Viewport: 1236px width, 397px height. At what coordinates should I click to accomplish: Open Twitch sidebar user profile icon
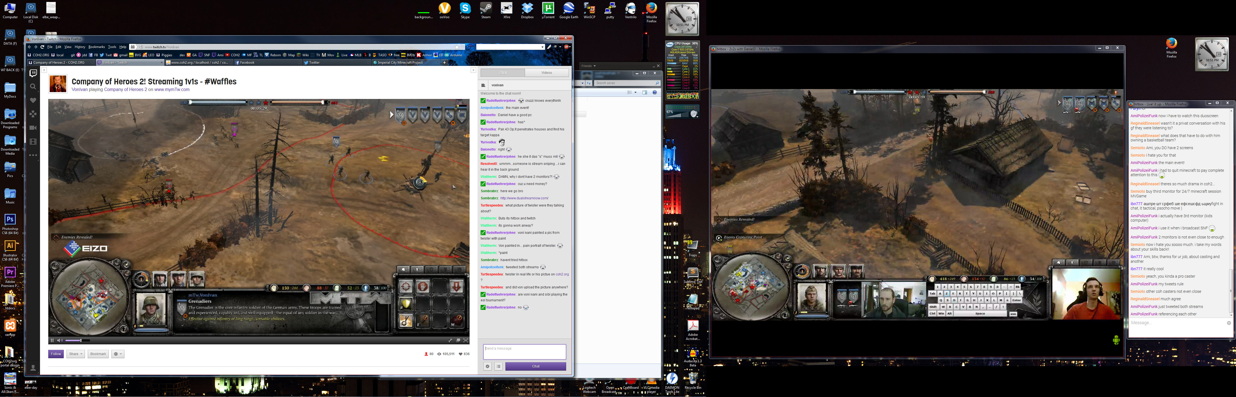(x=33, y=368)
